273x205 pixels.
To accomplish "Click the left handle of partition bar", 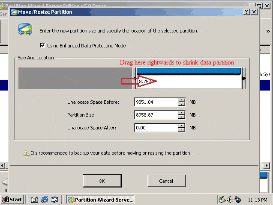I will (135, 78).
